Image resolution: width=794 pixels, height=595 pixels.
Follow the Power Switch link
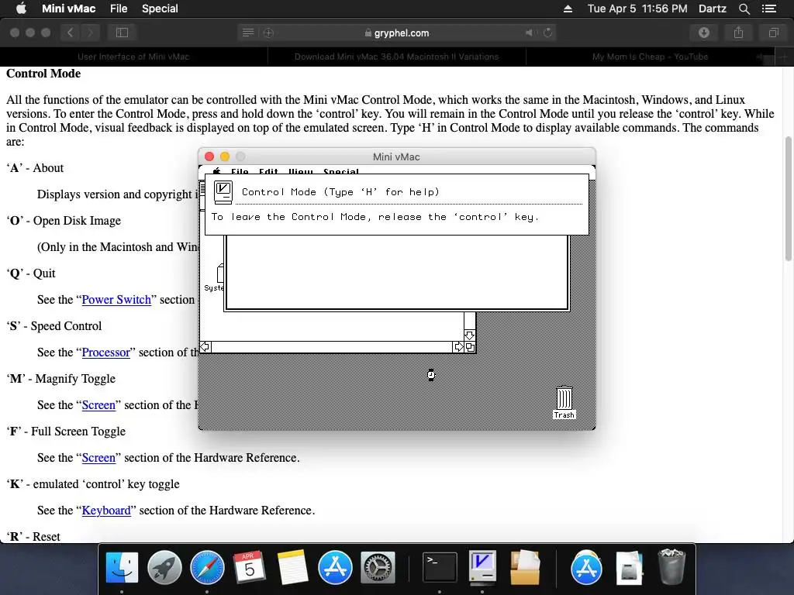116,300
